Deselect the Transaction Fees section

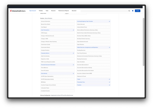tap(94, 82)
